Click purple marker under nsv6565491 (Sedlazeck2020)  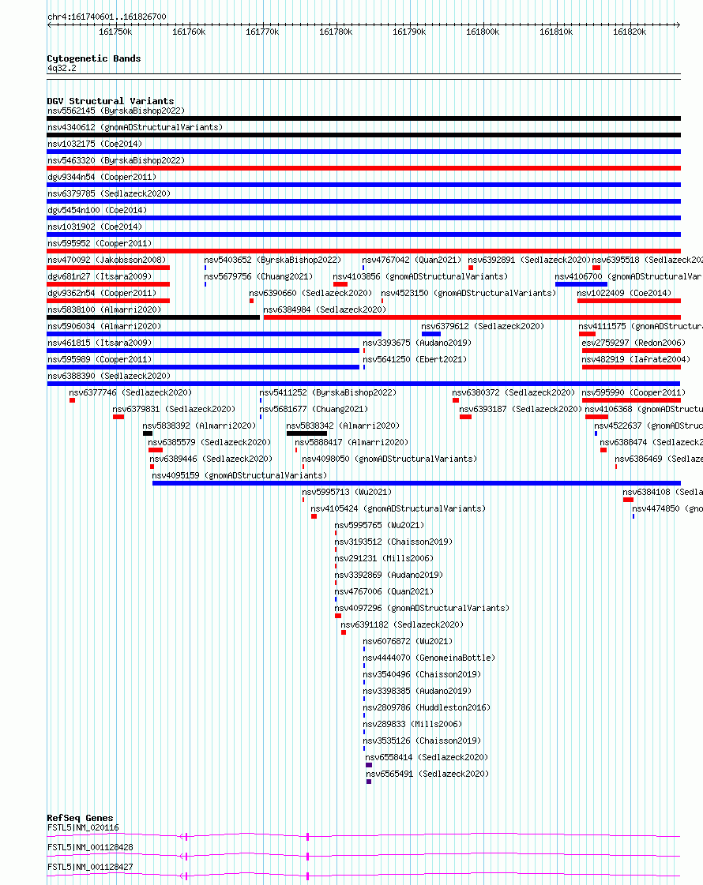369,782
